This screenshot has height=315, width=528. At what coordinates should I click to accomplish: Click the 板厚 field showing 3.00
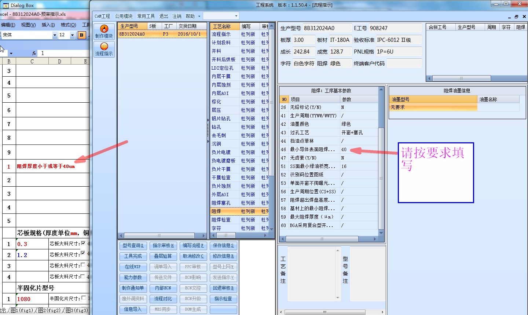[304, 40]
